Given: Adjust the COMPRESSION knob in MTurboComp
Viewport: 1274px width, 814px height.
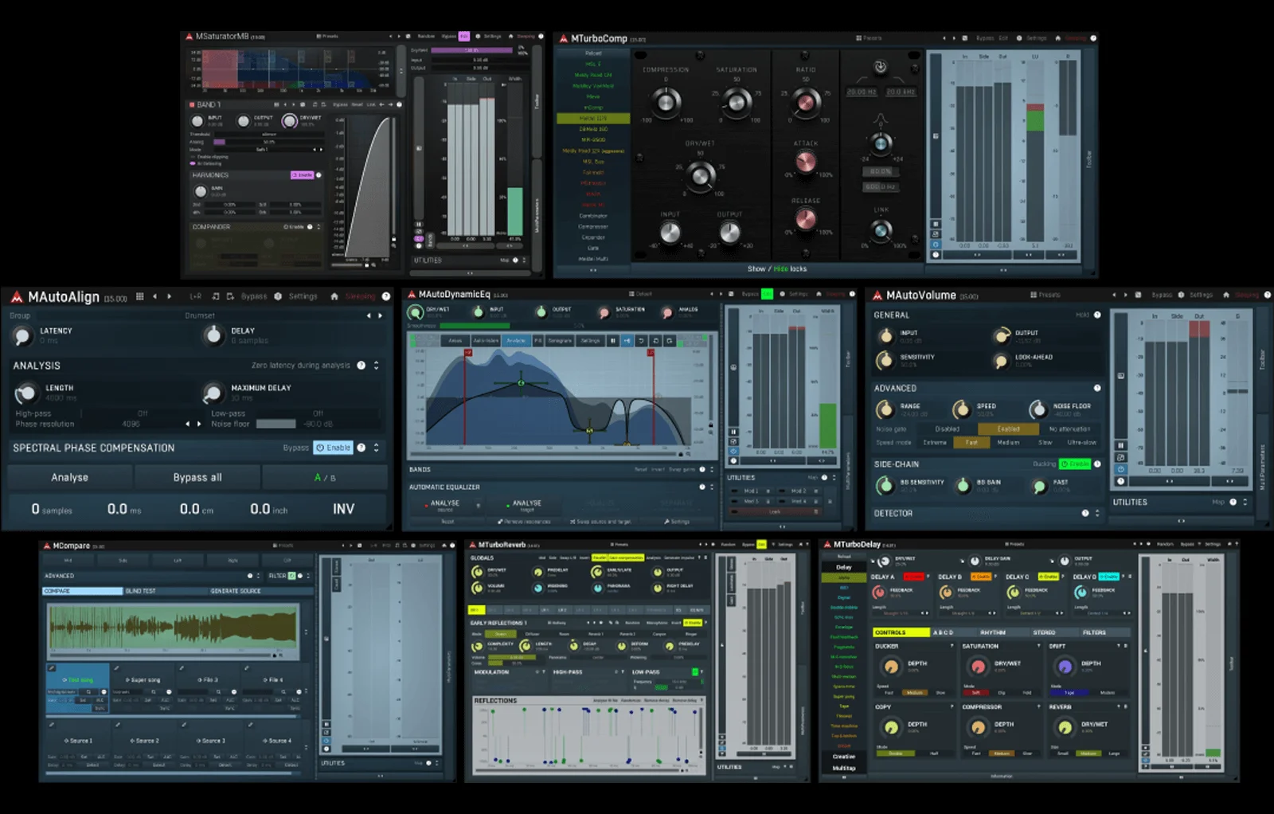Looking at the screenshot, I should pos(666,102).
